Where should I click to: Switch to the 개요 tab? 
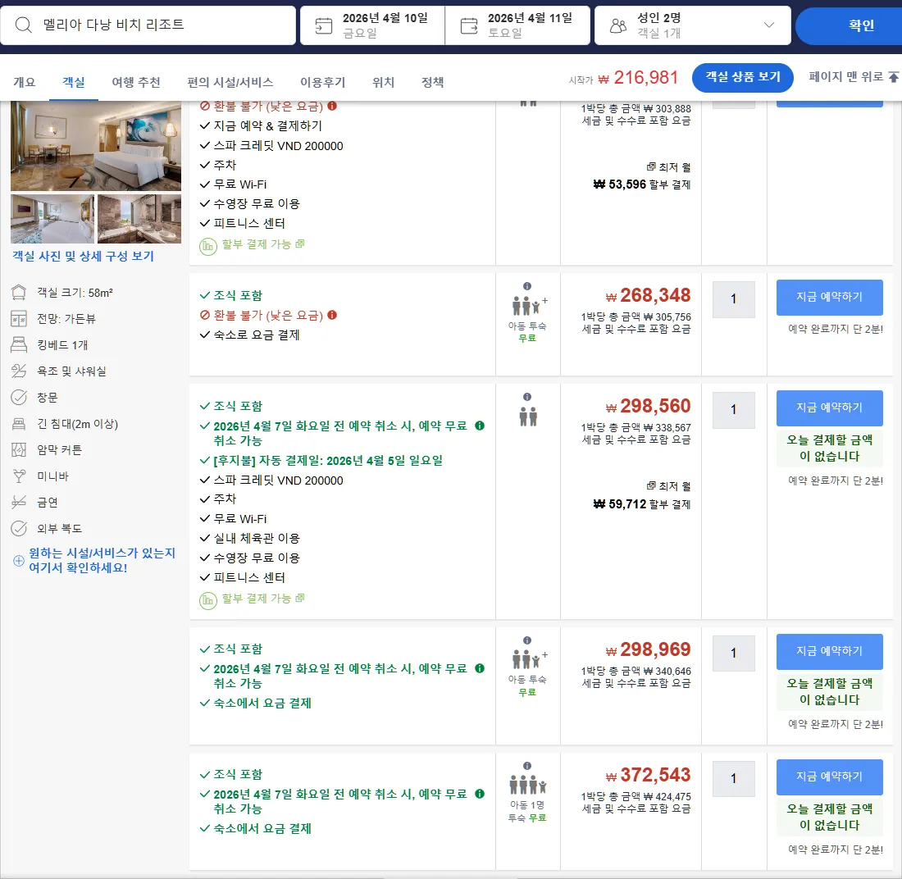coord(24,82)
